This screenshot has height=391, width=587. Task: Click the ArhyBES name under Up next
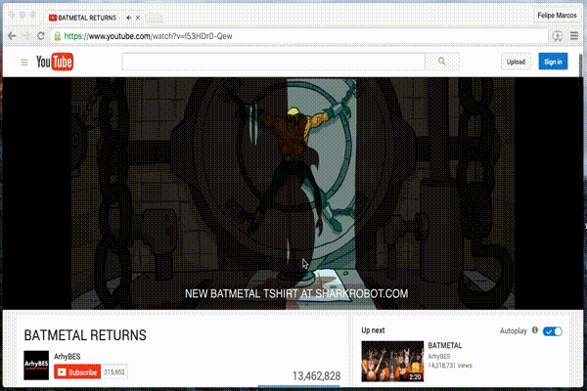[x=439, y=356]
